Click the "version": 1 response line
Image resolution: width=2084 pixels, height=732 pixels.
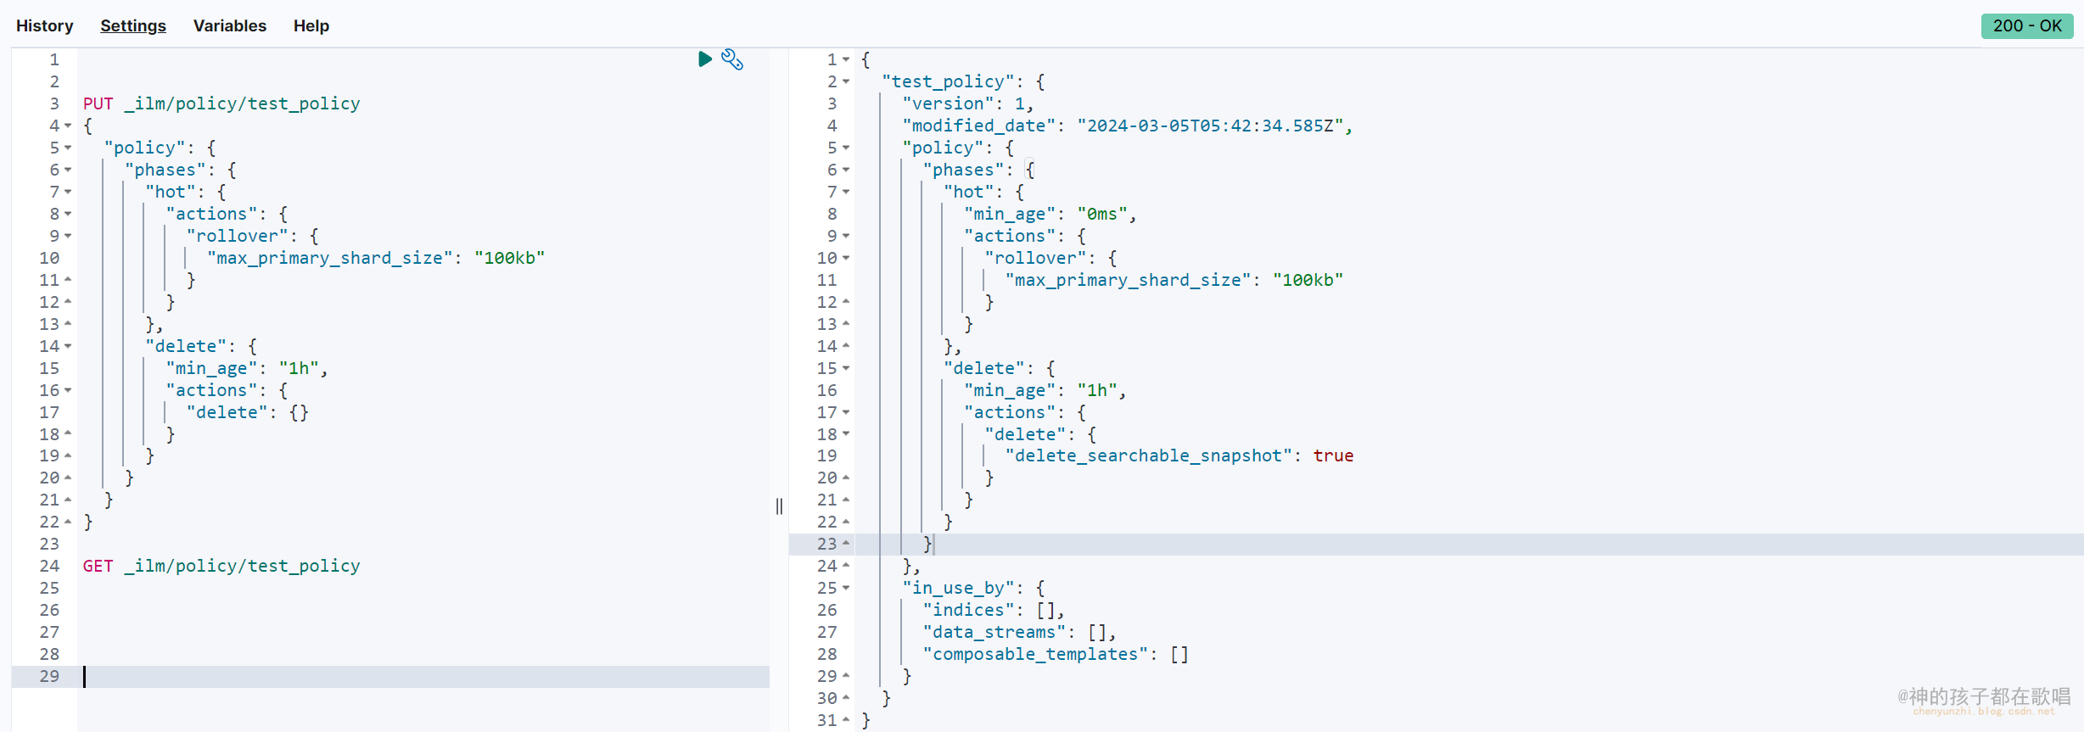point(967,103)
